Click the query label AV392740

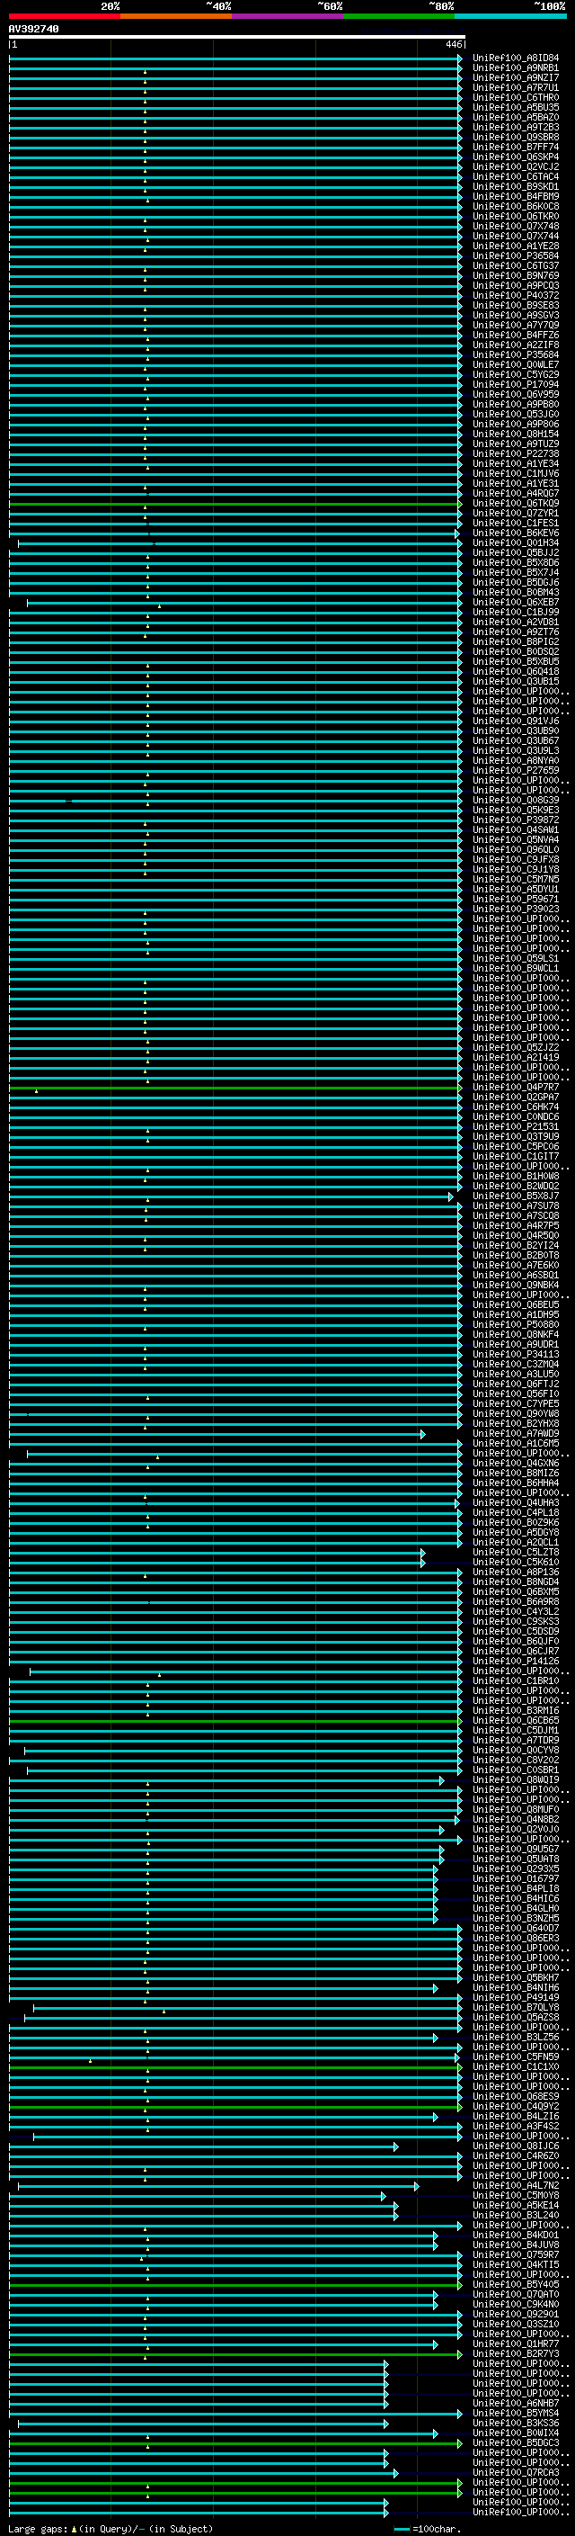33,29
